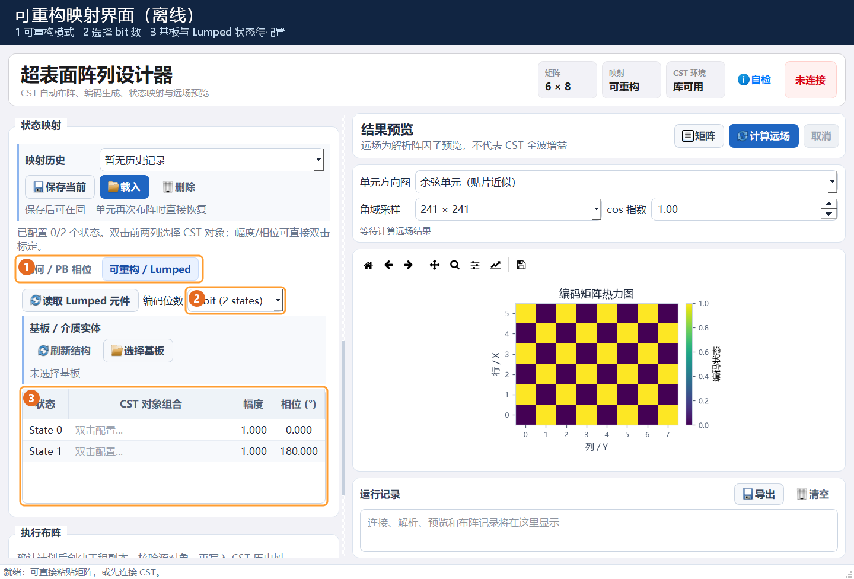Click 读取 Lumped 元件 refresh button
This screenshot has height=579, width=854.
pos(80,301)
